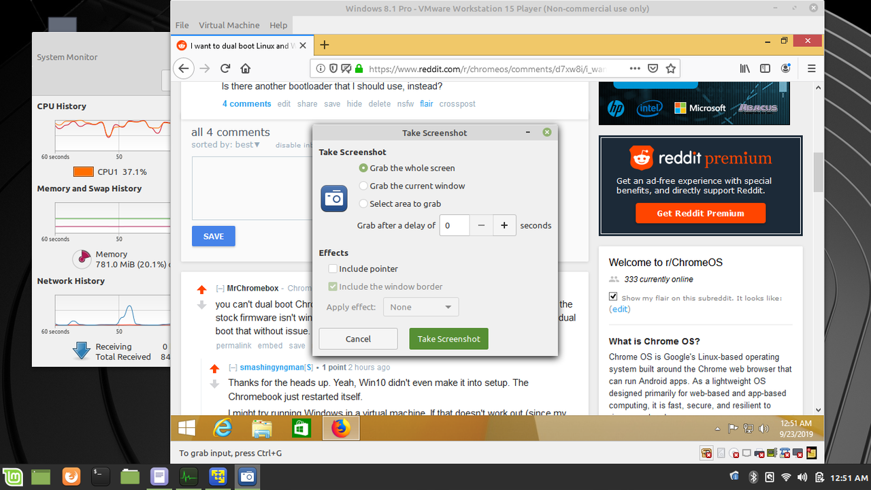Click the sidebar toggle icon in Firefox
Viewport: 871px width, 490px height.
coord(764,68)
